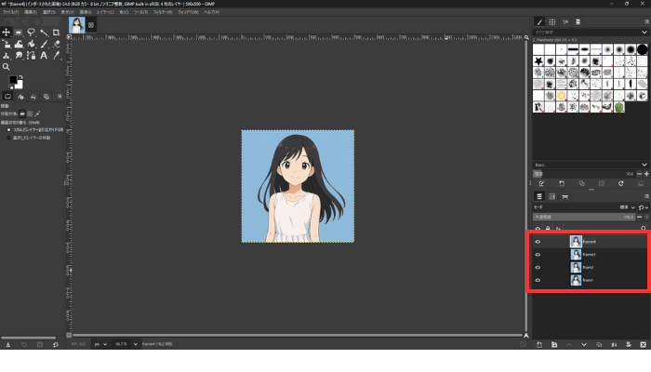Adjust the layer opacity slider
Screen dimensions: 651x372
click(584, 217)
